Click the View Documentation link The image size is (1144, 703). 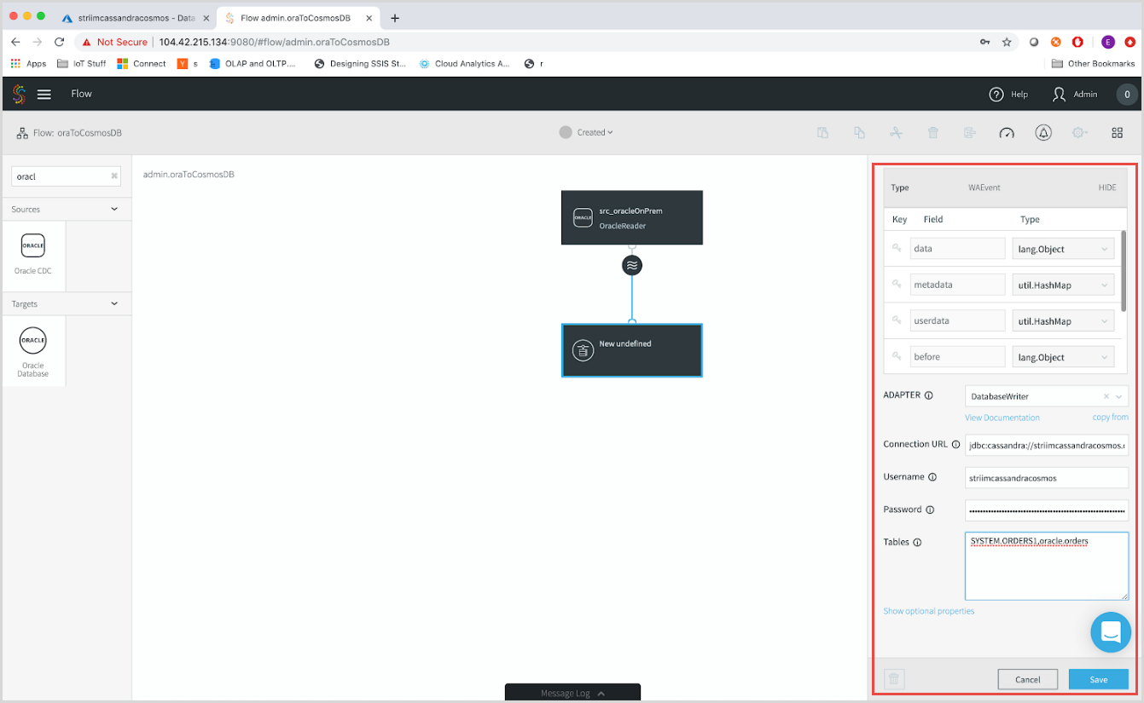(x=1002, y=417)
